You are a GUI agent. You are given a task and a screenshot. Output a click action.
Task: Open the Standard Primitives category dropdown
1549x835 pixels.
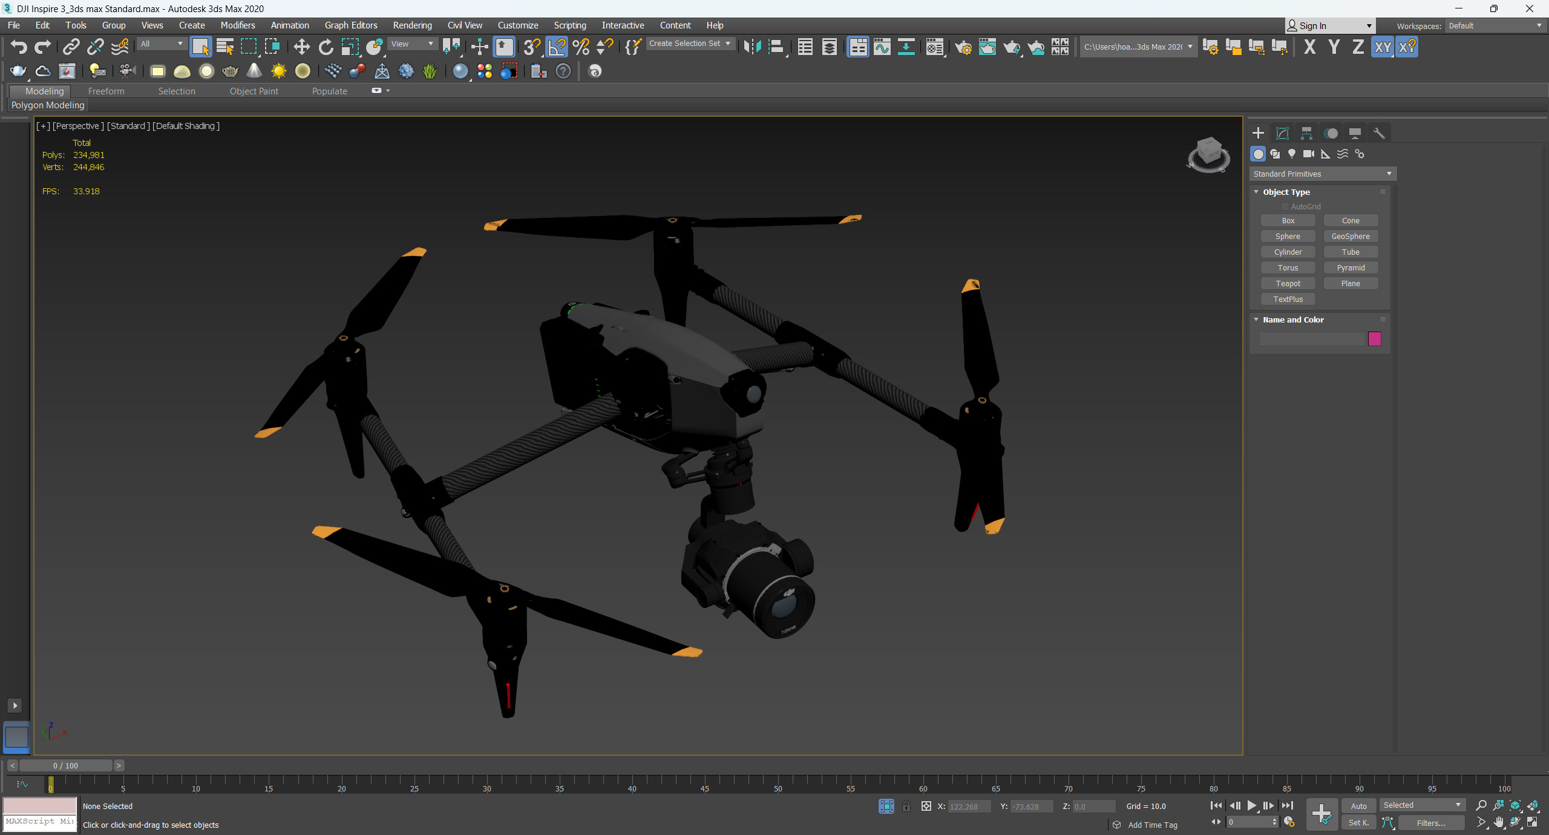pos(1323,174)
